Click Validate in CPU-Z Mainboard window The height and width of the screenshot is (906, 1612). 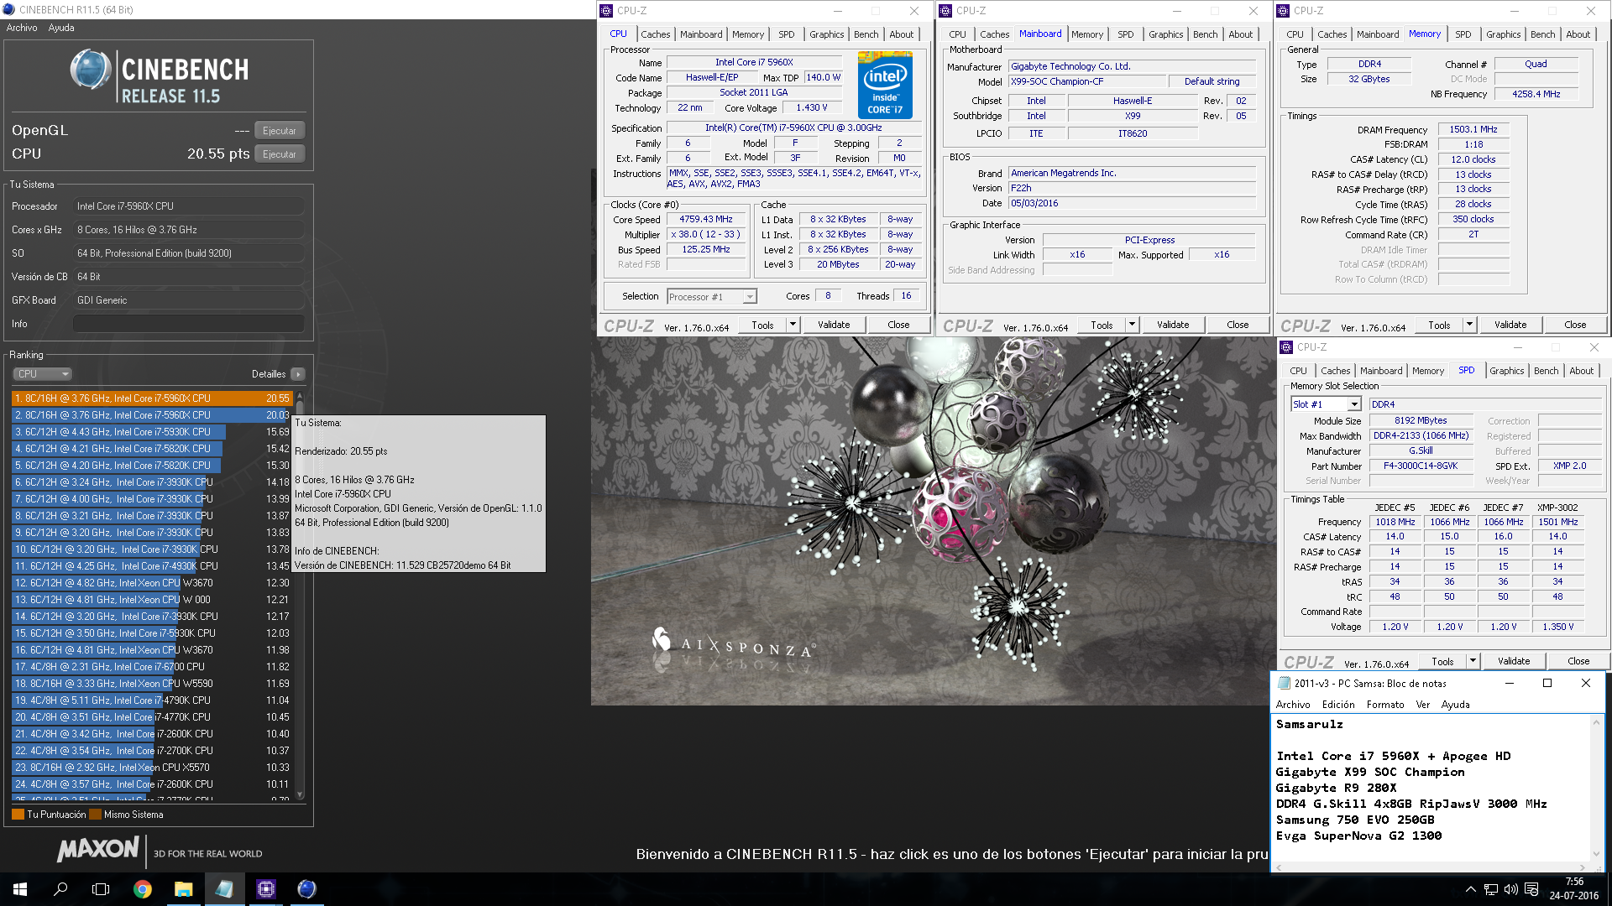[1173, 325]
